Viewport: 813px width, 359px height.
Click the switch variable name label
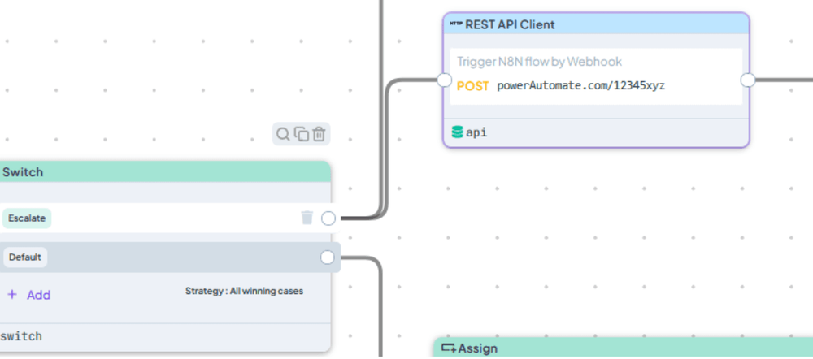tap(21, 336)
